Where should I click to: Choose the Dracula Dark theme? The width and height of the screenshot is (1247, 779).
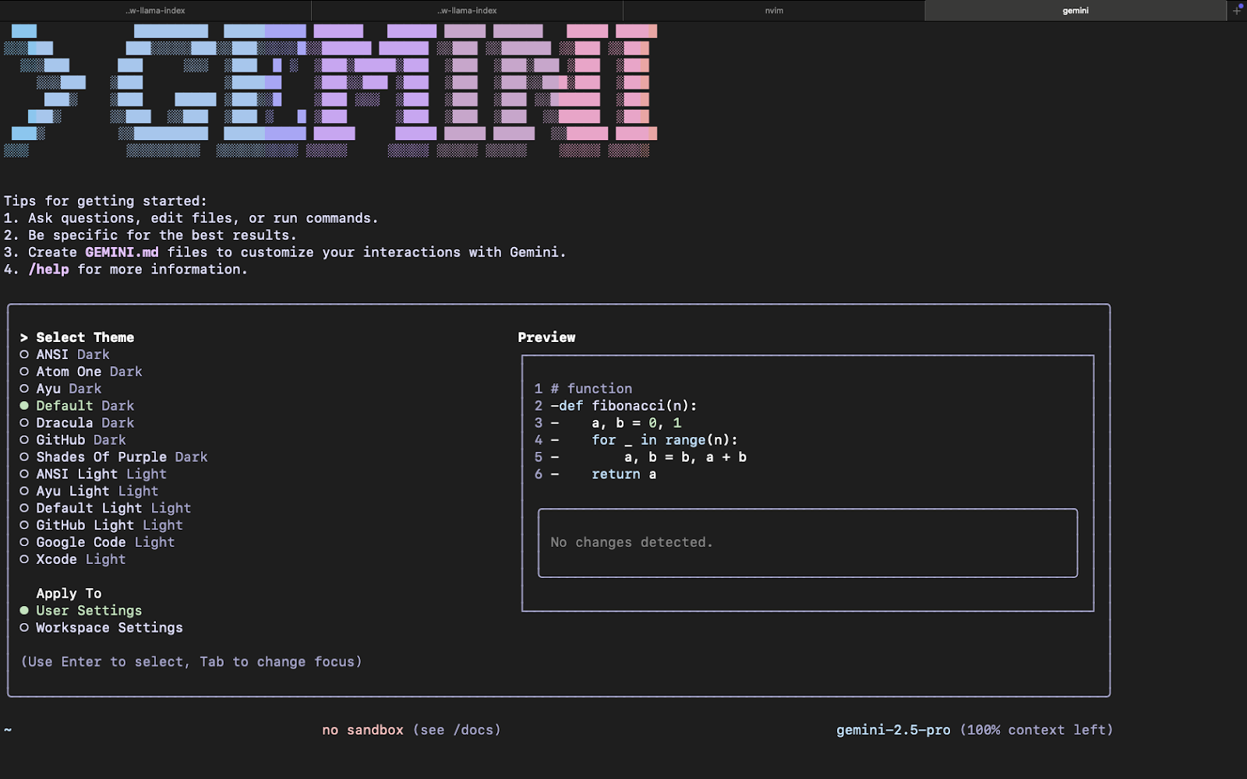click(x=77, y=423)
